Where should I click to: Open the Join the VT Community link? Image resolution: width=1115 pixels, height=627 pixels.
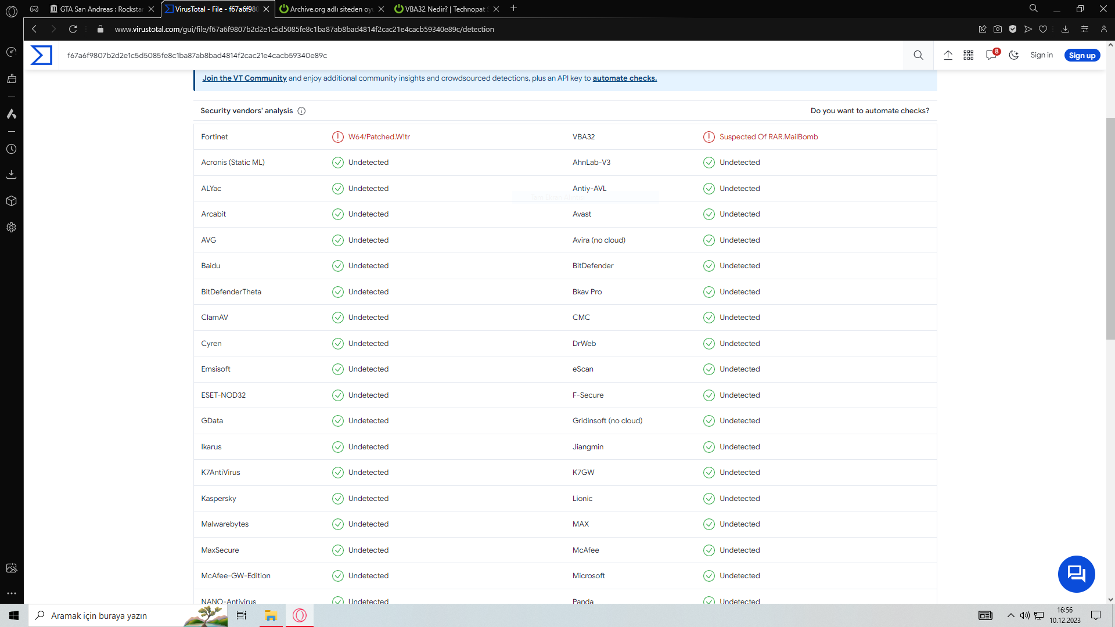(x=244, y=78)
